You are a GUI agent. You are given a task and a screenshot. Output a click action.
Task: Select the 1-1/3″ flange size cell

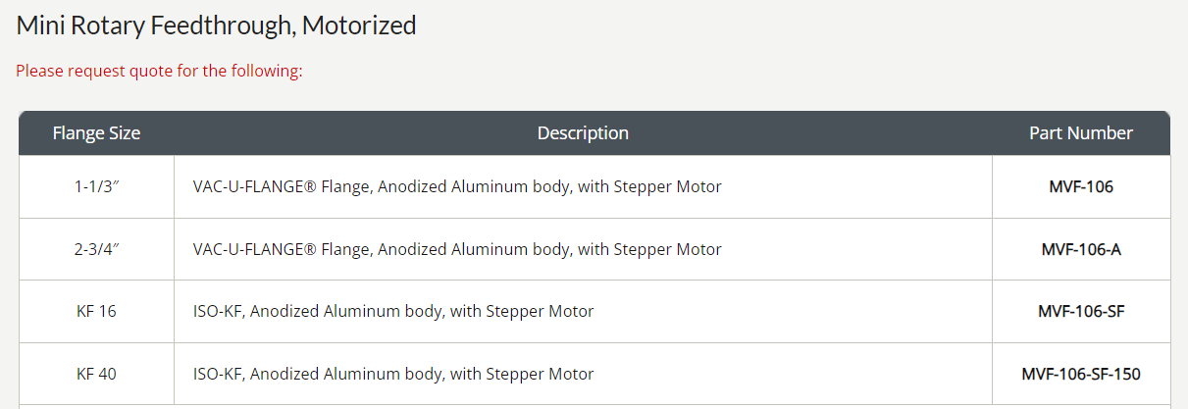96,186
